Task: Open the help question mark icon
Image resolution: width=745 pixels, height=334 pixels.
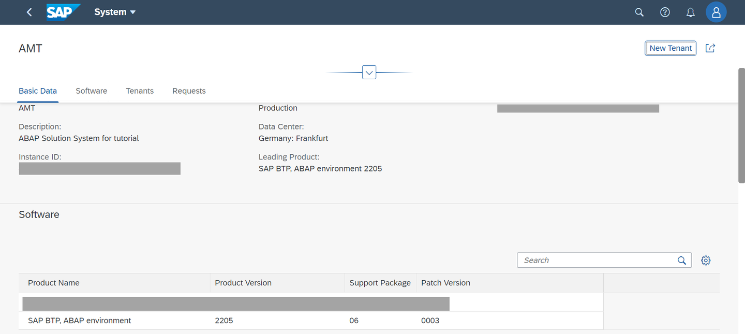Action: pyautogui.click(x=665, y=12)
